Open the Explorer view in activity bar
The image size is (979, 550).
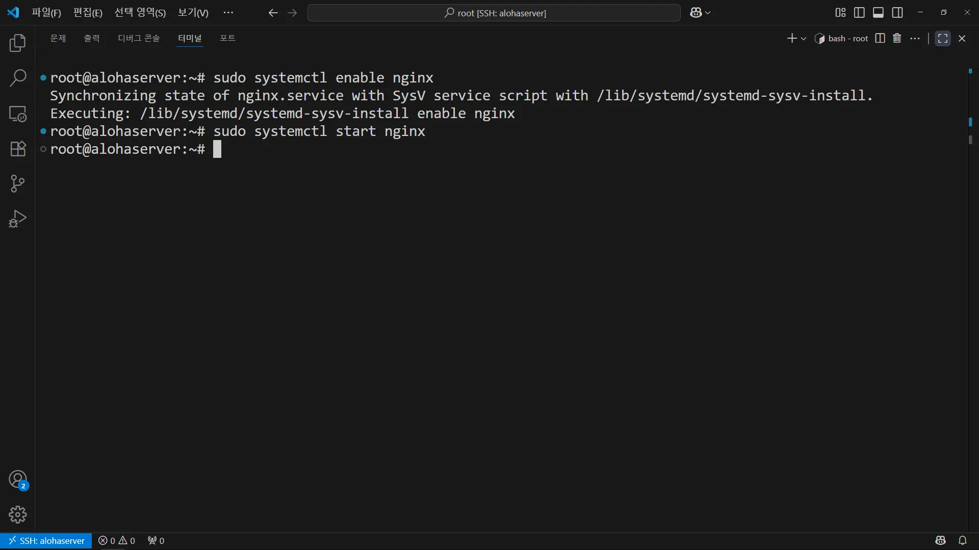coord(18,43)
